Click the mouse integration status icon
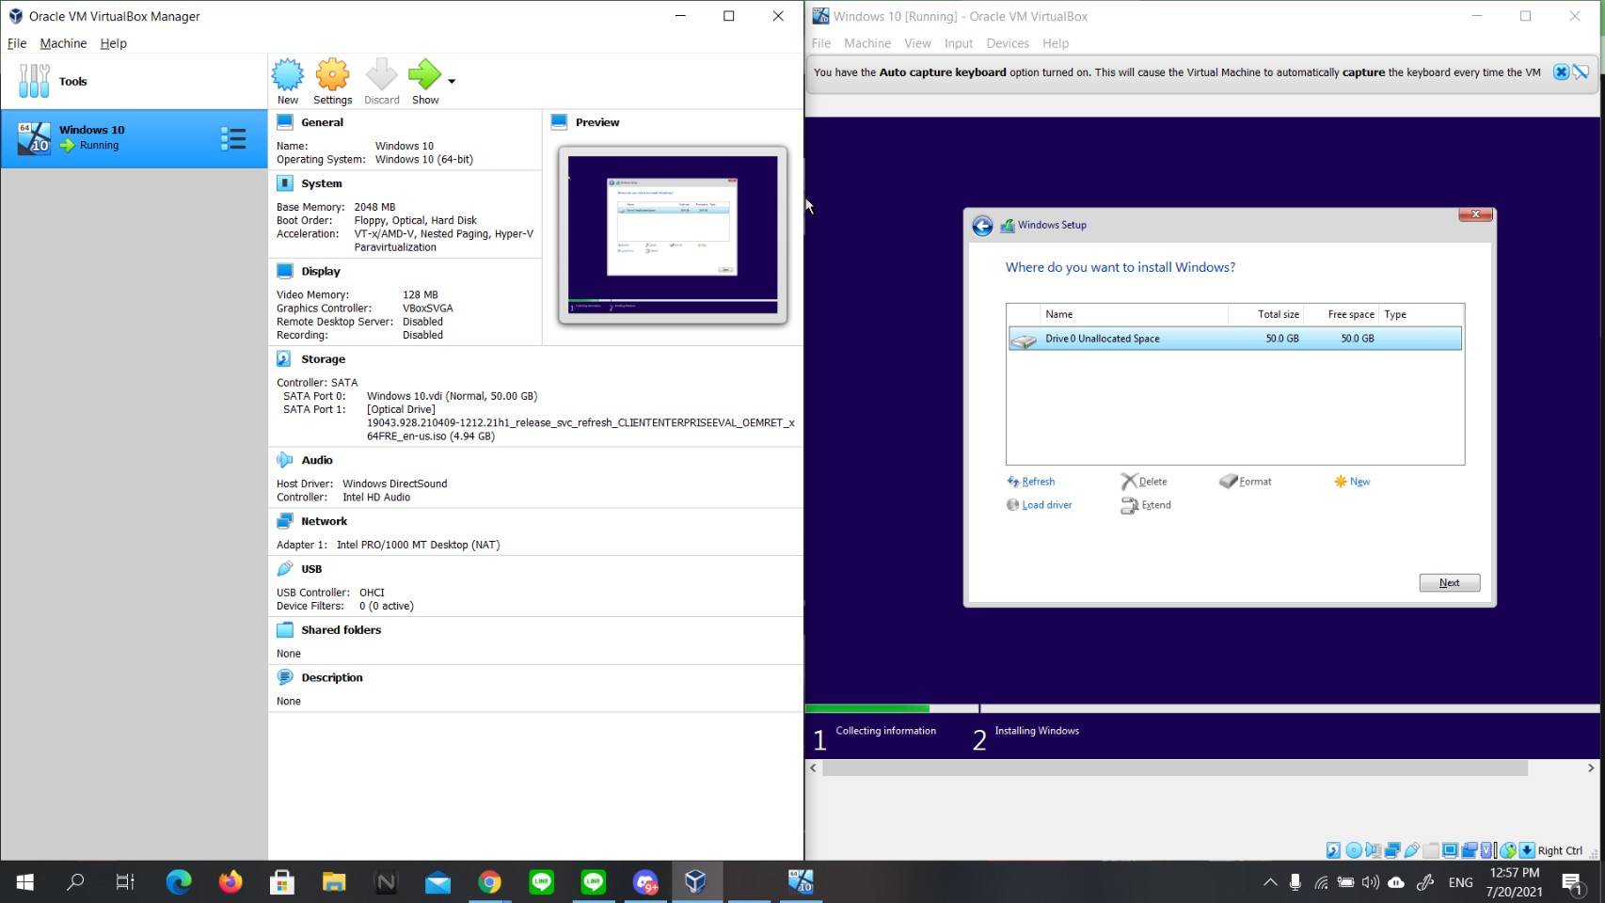Screen dimensions: 1605x903 [x=1508, y=850]
